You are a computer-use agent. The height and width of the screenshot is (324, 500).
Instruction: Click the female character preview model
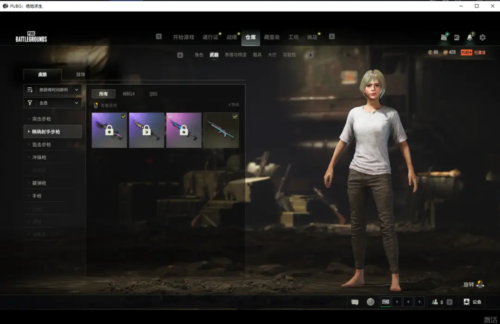pyautogui.click(x=371, y=180)
